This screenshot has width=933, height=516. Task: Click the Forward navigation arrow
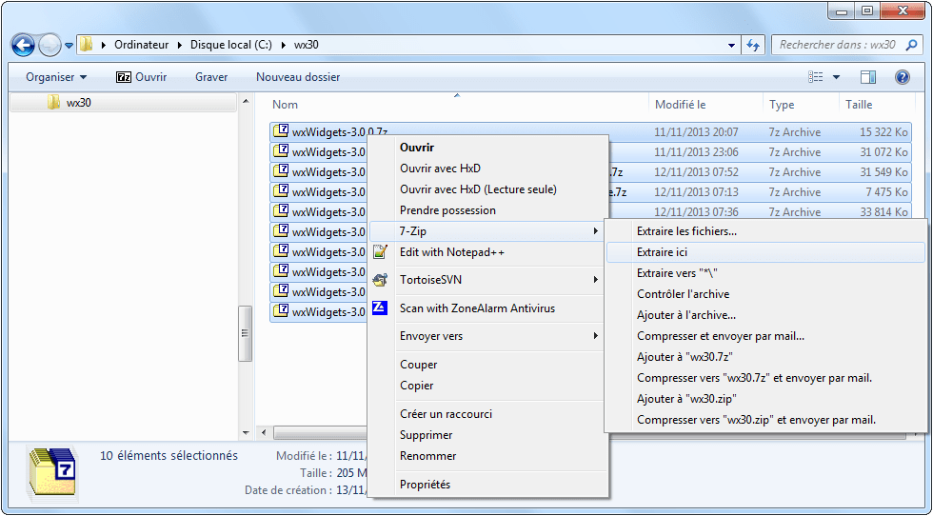point(50,46)
